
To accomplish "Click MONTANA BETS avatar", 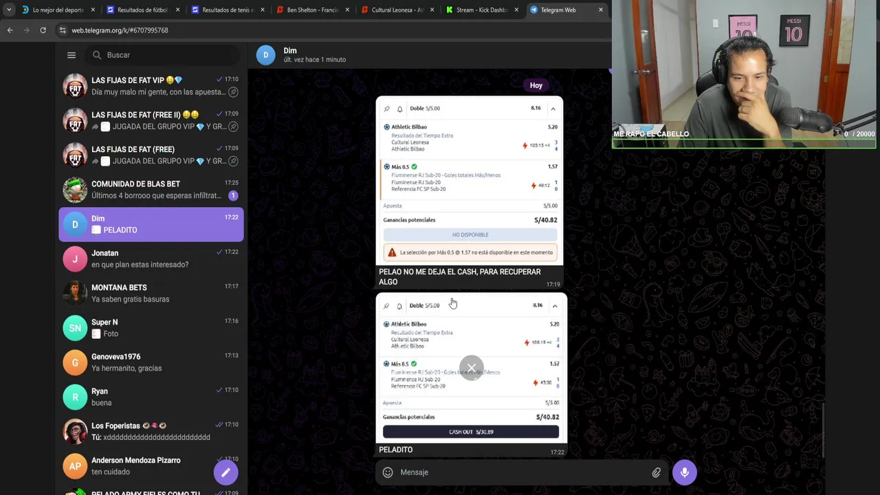I will (75, 294).
